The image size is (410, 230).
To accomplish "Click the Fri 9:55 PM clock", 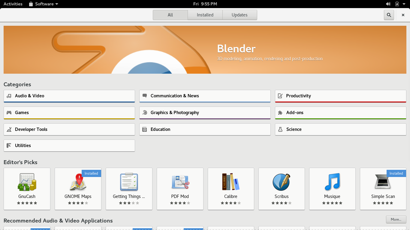I will coord(205,4).
